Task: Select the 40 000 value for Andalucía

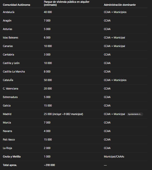Action: [48, 12]
